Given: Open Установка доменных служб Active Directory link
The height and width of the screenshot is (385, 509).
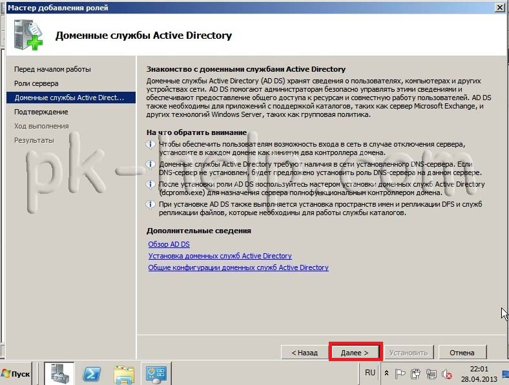Looking at the screenshot, I should [220, 256].
